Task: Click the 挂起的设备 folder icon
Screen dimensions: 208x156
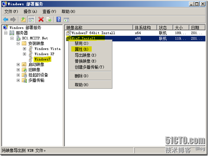Action: point(24,75)
